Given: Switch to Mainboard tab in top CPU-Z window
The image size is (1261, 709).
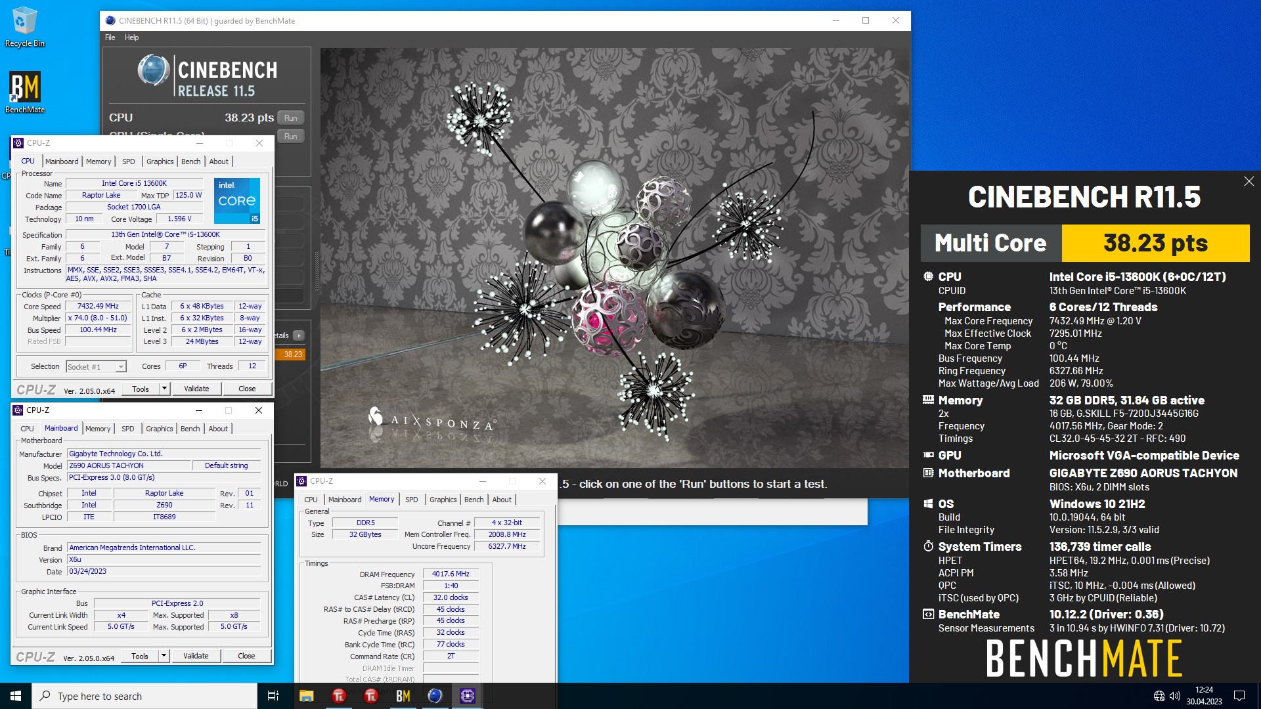Looking at the screenshot, I should coord(62,161).
